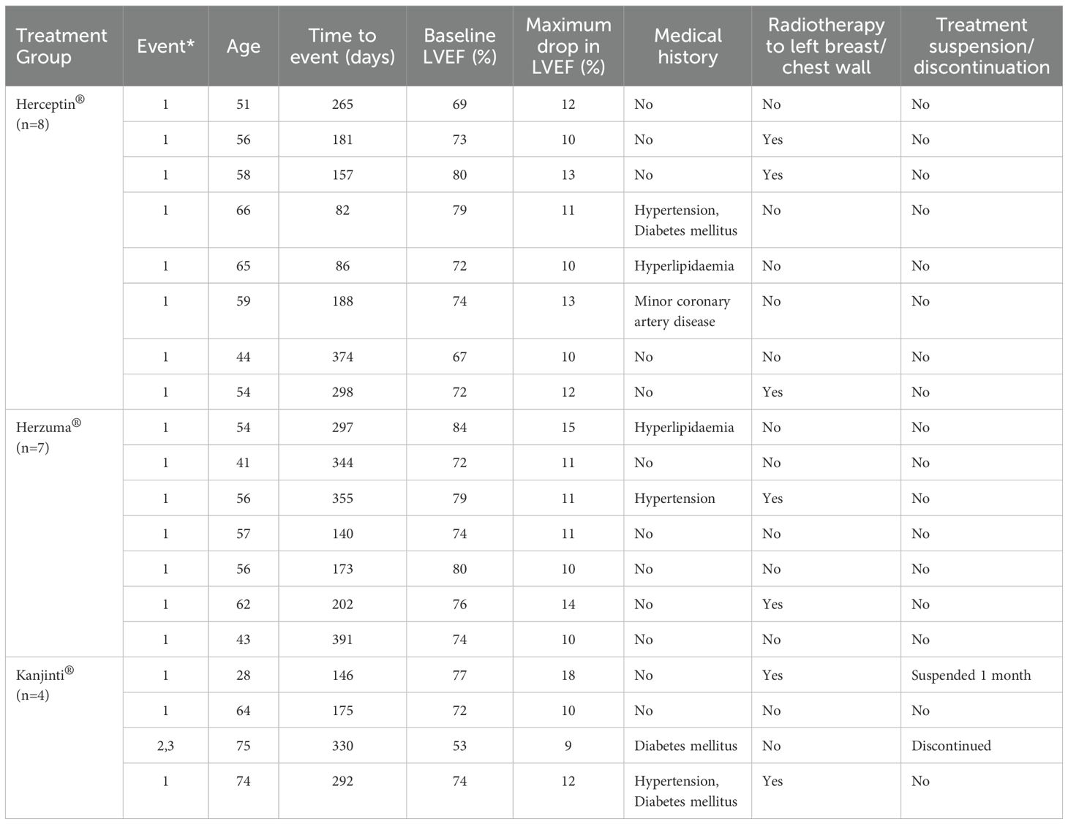Select the Kanjinti (n=4) group cell
The height and width of the screenshot is (824, 1068).
[45, 684]
